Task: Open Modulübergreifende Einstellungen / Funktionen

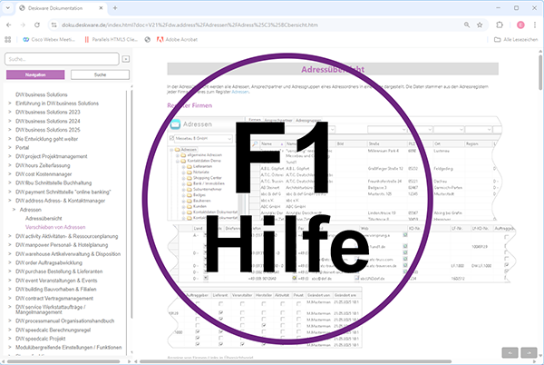Action: (69, 347)
